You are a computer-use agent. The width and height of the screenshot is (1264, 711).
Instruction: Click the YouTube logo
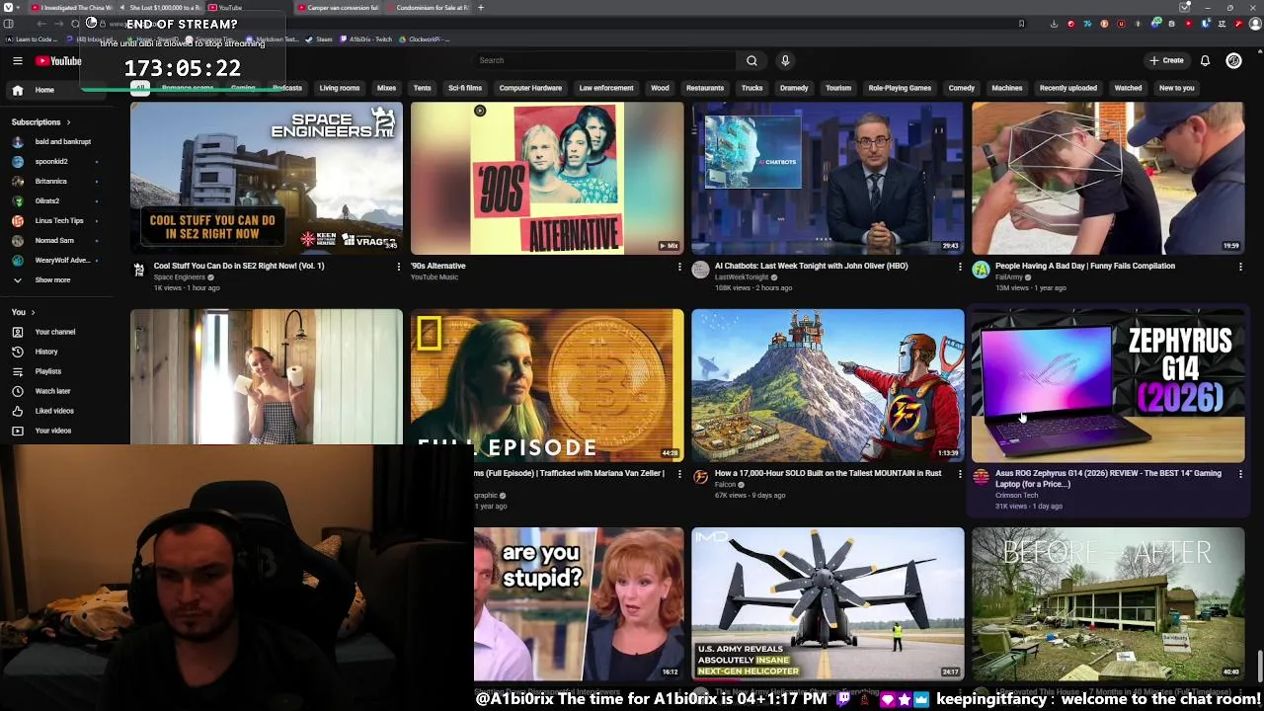[x=58, y=61]
